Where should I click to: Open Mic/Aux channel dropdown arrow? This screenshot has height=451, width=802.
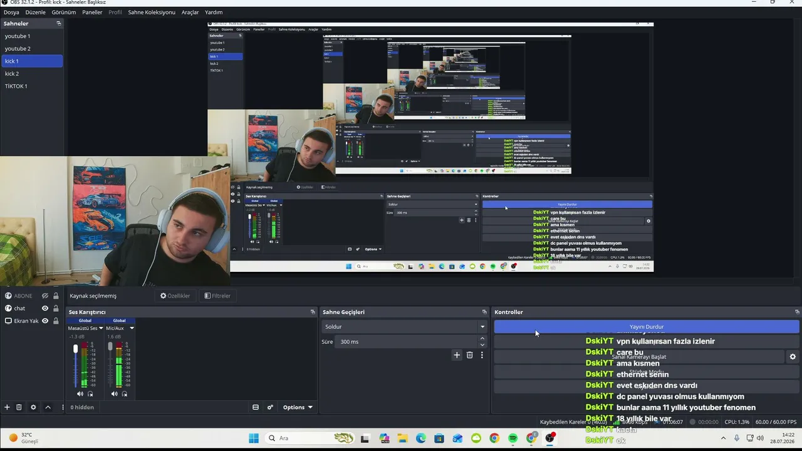(132, 328)
